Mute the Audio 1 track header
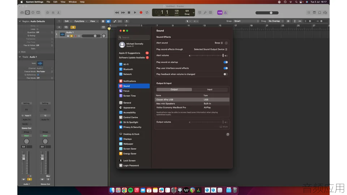Screen dimensions: 347x195 pos(68,36)
